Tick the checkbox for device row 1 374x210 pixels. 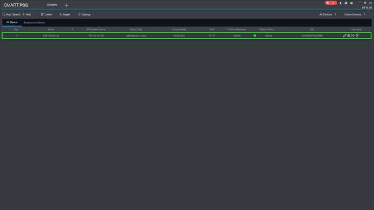(6, 36)
